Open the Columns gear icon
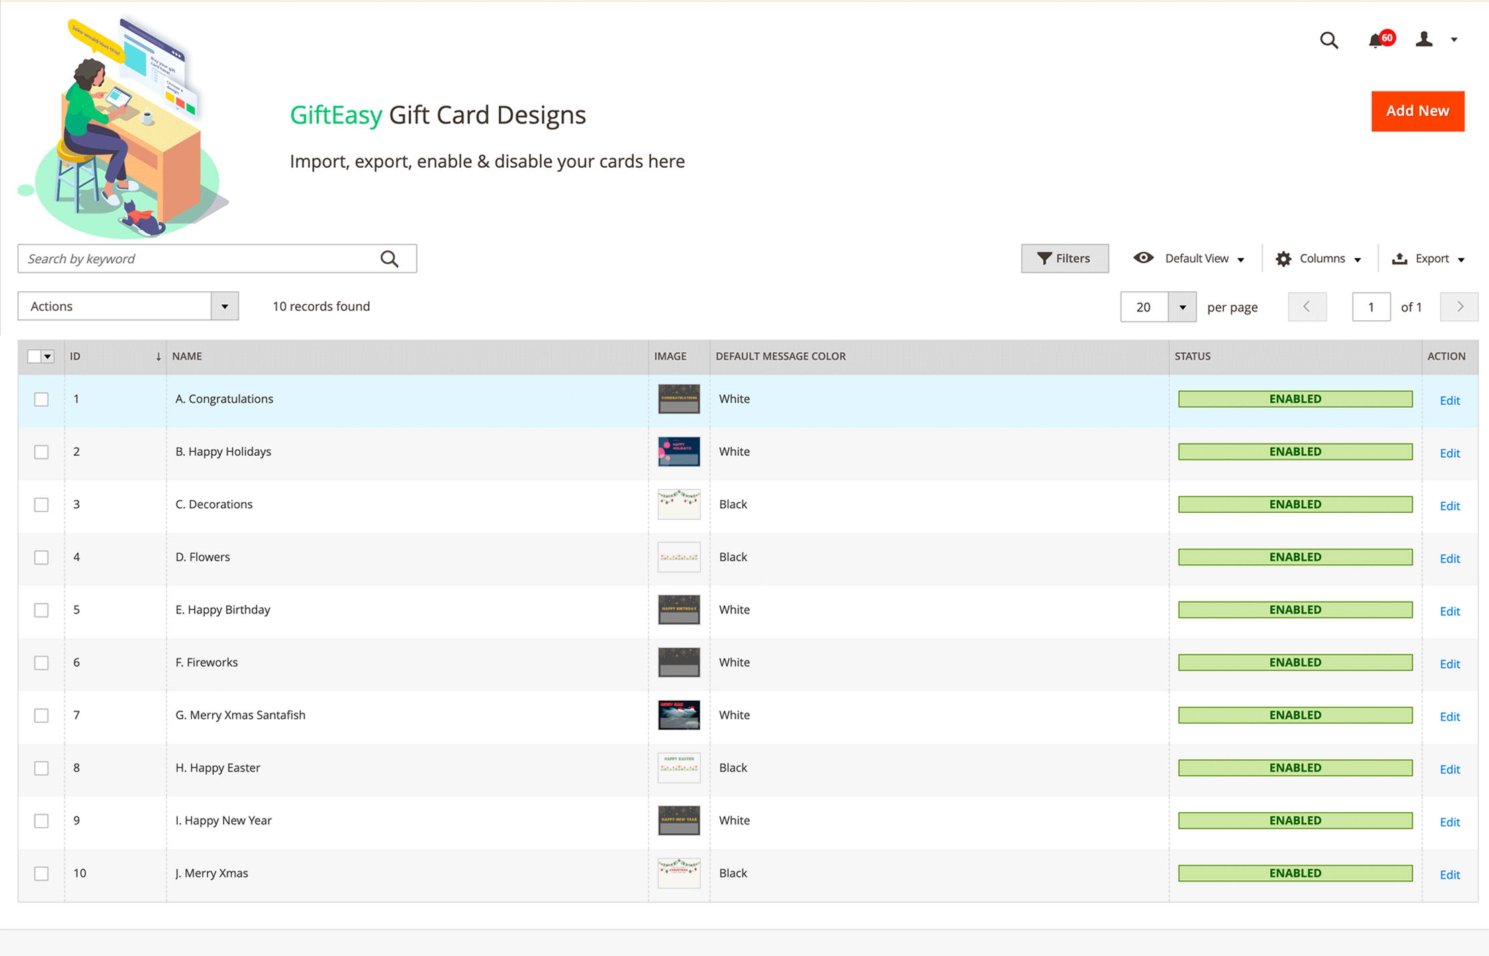Screen dimensions: 1489x956 click(x=1284, y=258)
